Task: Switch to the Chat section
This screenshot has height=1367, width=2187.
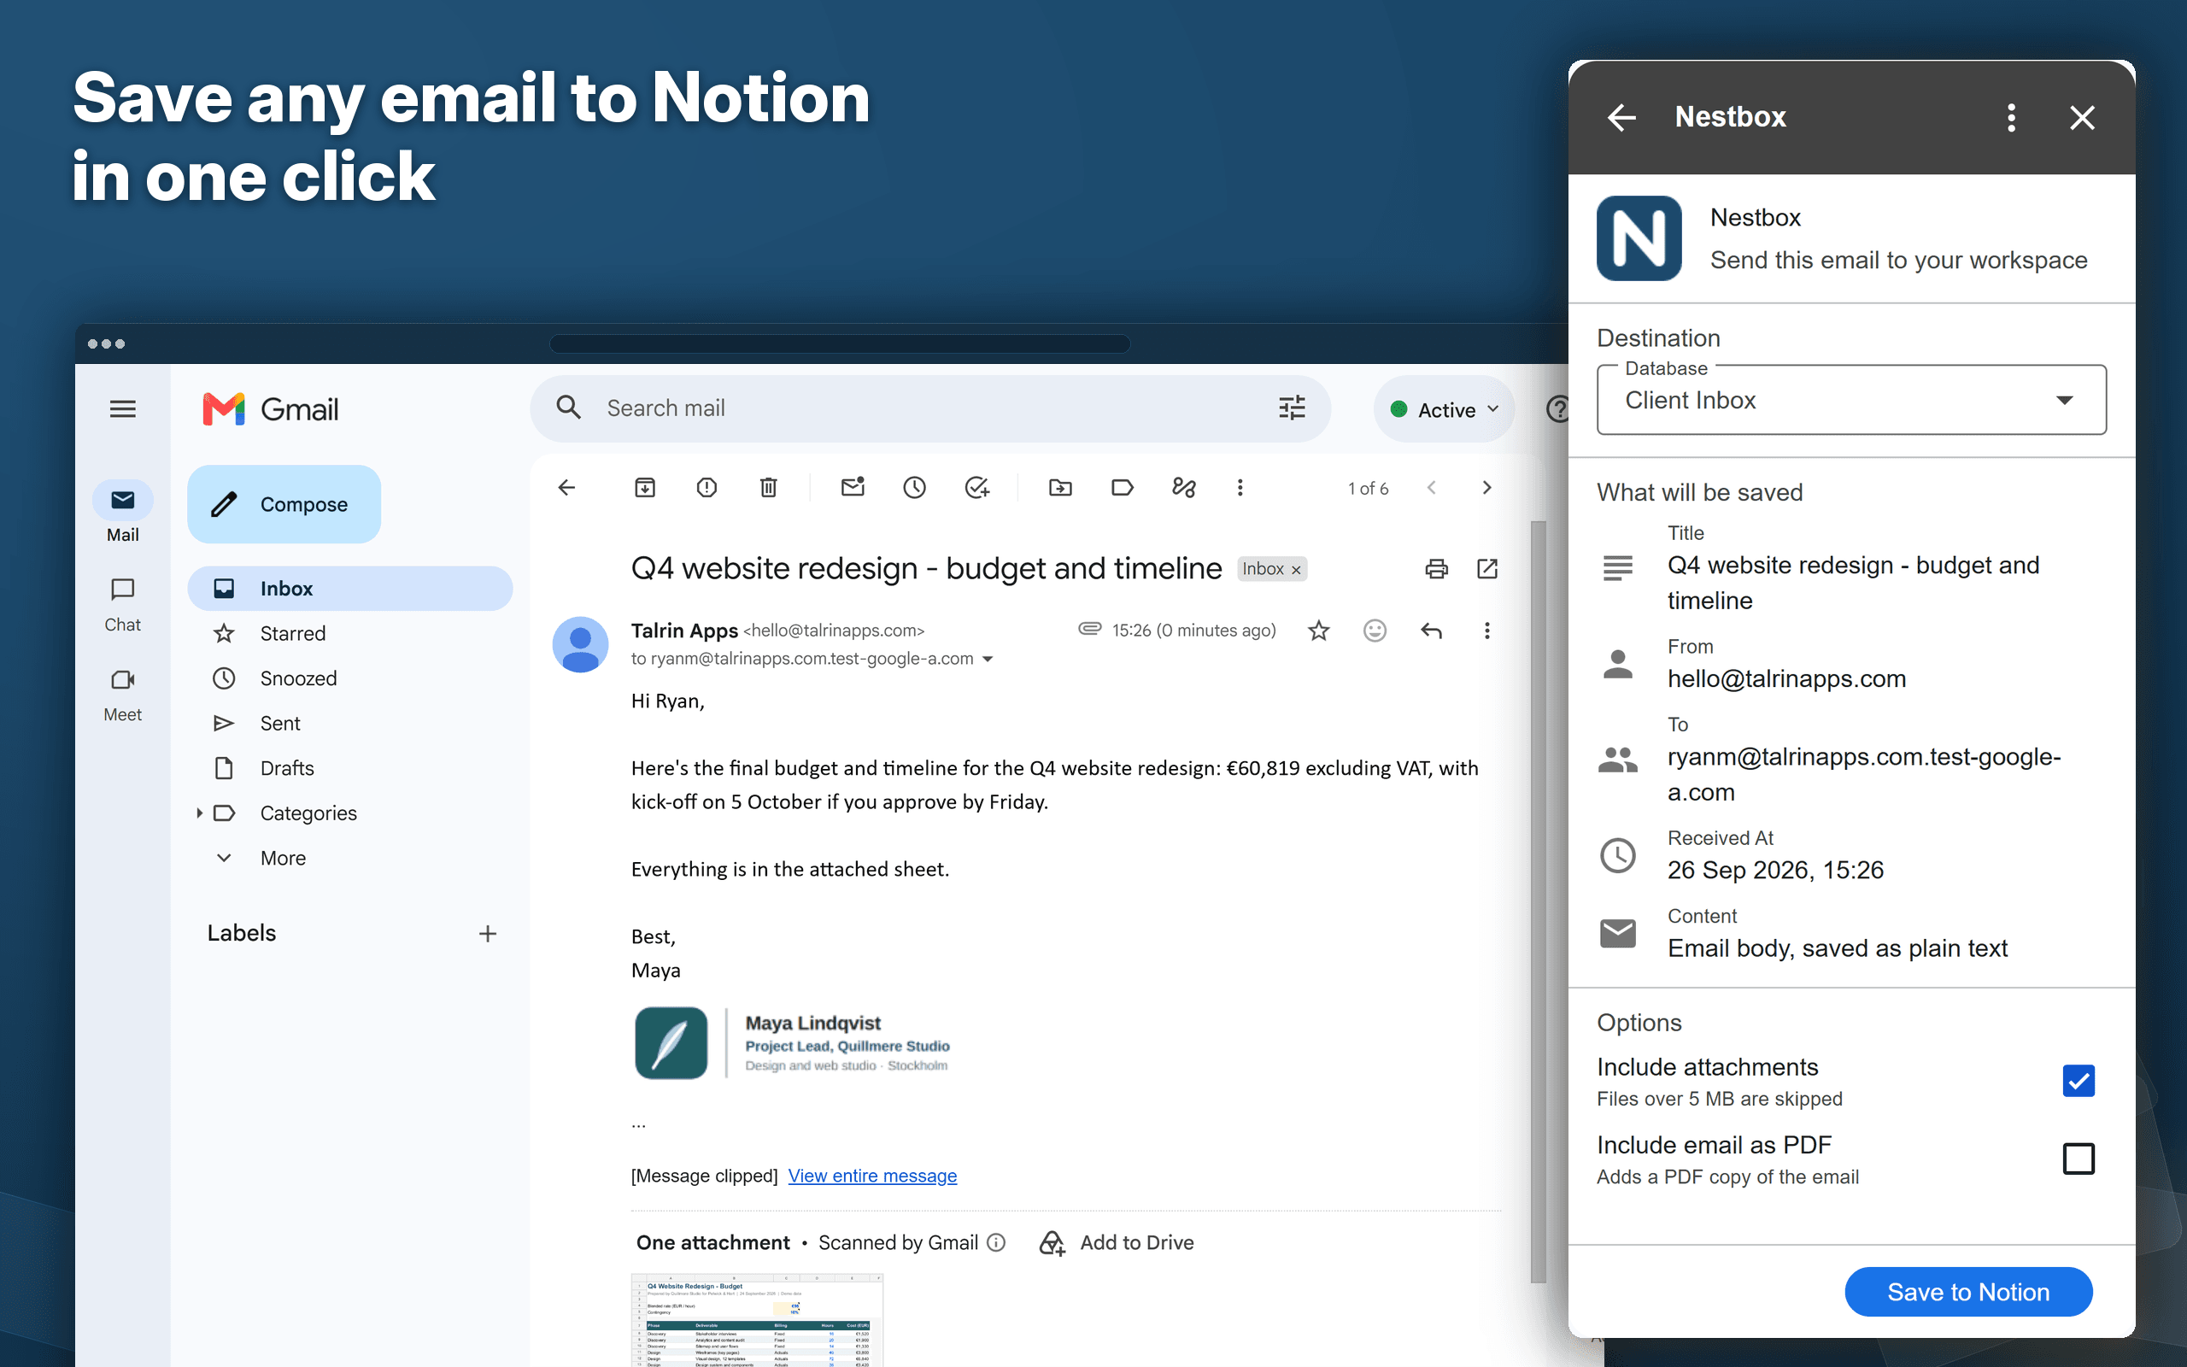Action: coord(123,604)
